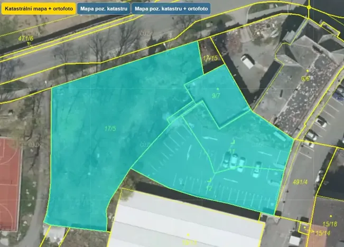Viewport: 344px width, 247px height.
Task: Click the yellow point marker above label 9/6
Action: tap(308, 71)
